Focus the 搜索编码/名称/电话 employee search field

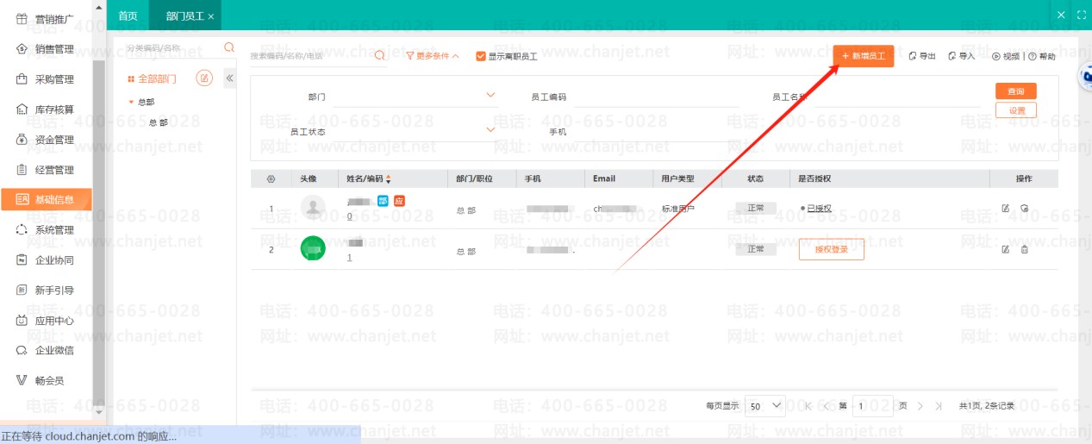(x=310, y=56)
